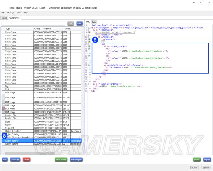Click the Batch Export button

tap(61, 160)
